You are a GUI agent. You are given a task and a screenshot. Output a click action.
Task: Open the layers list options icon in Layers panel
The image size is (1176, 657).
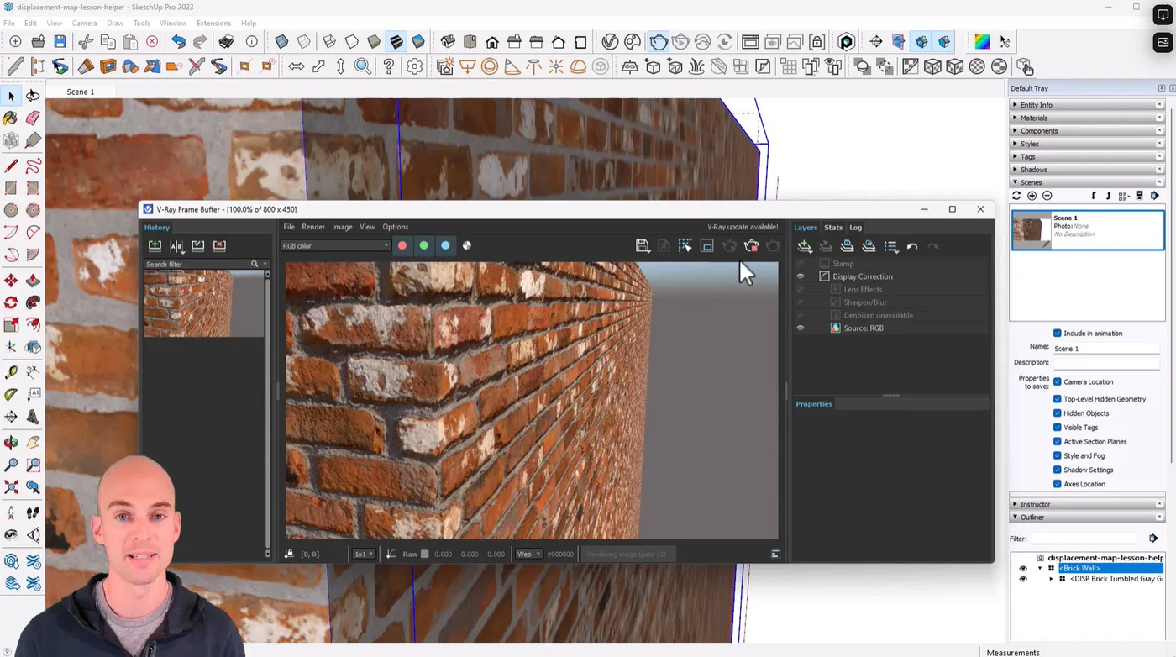890,246
